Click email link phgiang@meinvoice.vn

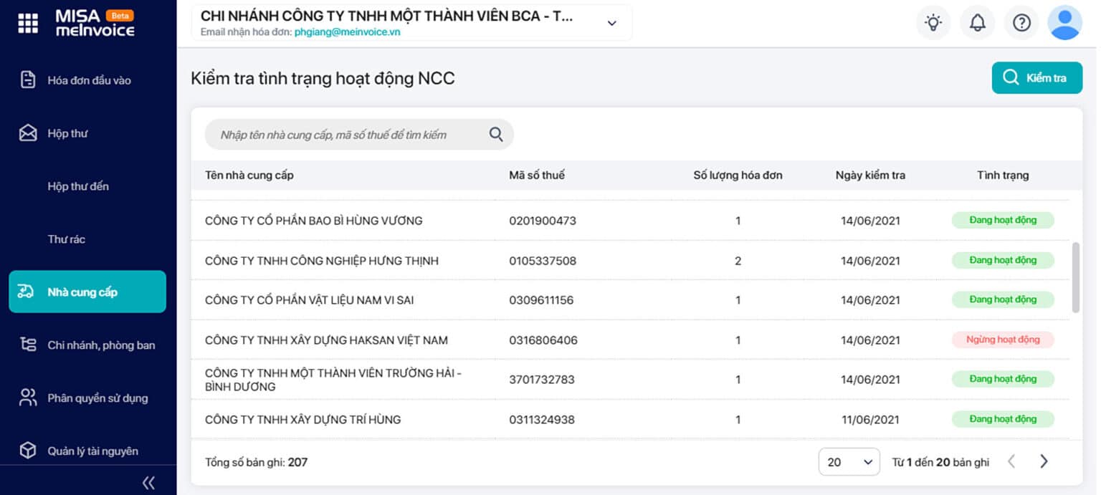[x=347, y=32]
